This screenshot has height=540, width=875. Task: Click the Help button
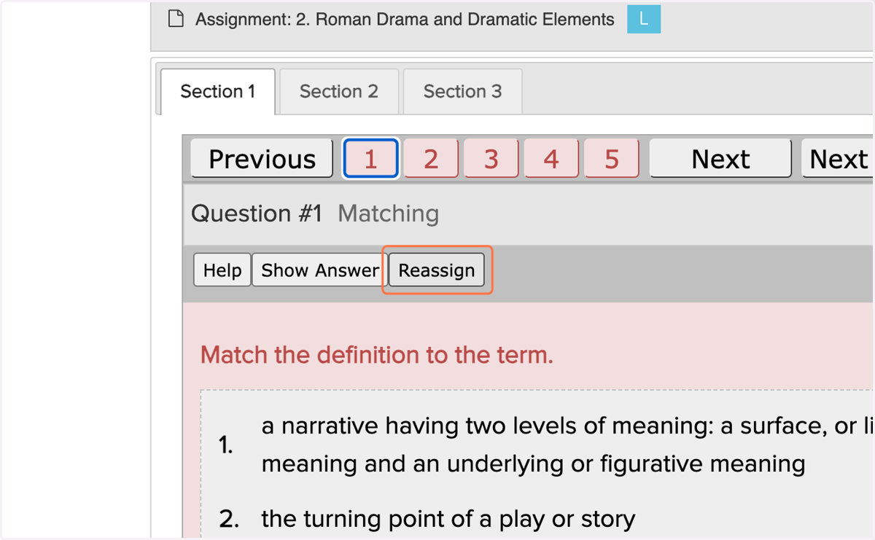(222, 270)
